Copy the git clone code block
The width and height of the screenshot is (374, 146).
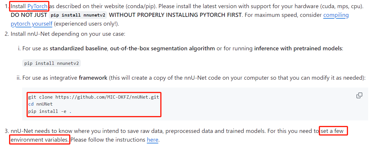pyautogui.click(x=359, y=95)
